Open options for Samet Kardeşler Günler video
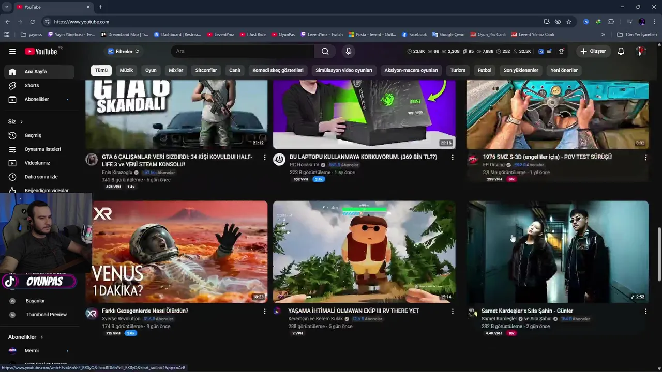The height and width of the screenshot is (372, 662). click(645, 311)
